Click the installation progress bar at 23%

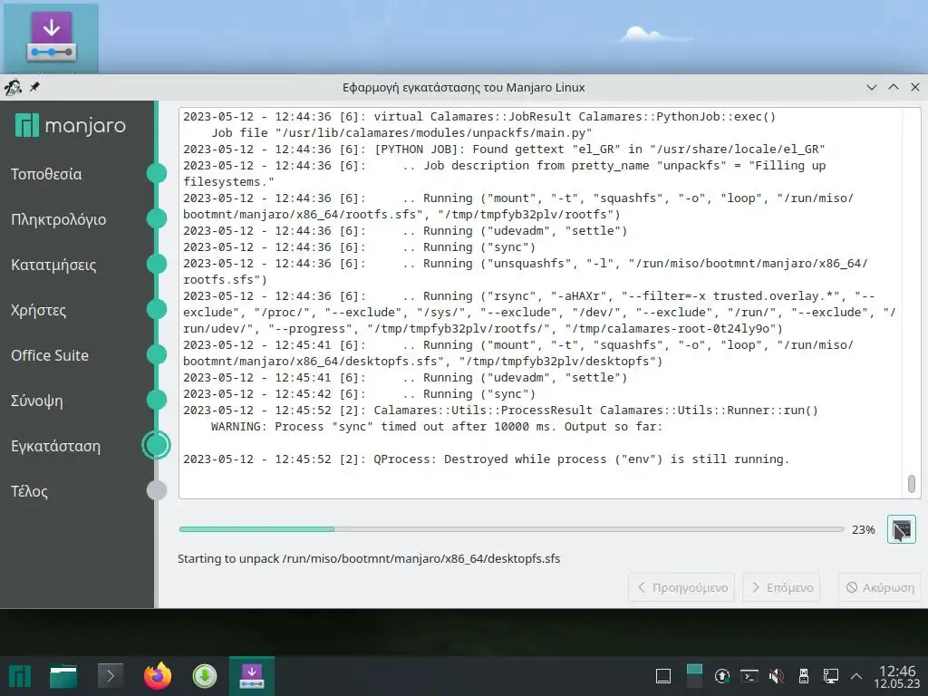coord(511,529)
